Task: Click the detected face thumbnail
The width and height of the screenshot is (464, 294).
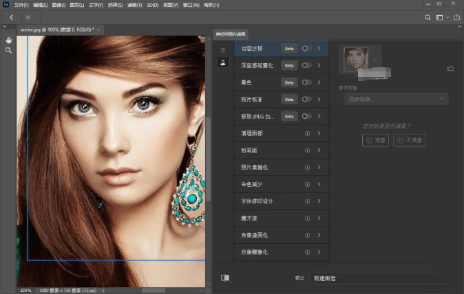Action: pyautogui.click(x=356, y=59)
